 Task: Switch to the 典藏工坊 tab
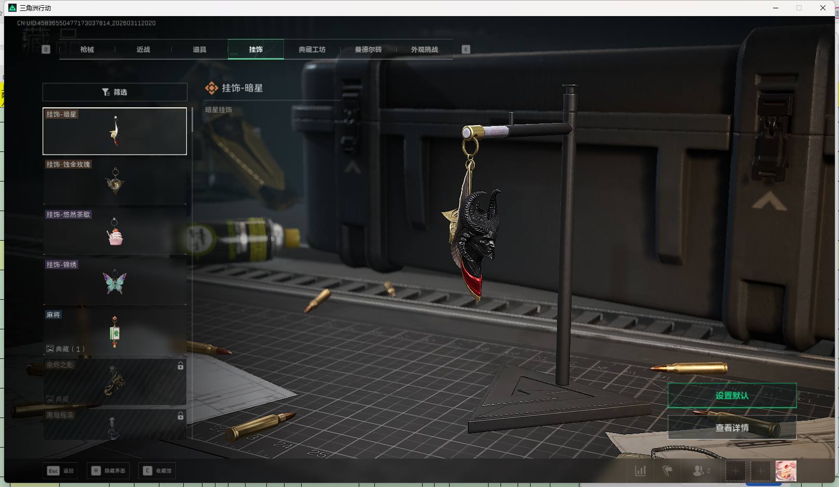(x=312, y=49)
